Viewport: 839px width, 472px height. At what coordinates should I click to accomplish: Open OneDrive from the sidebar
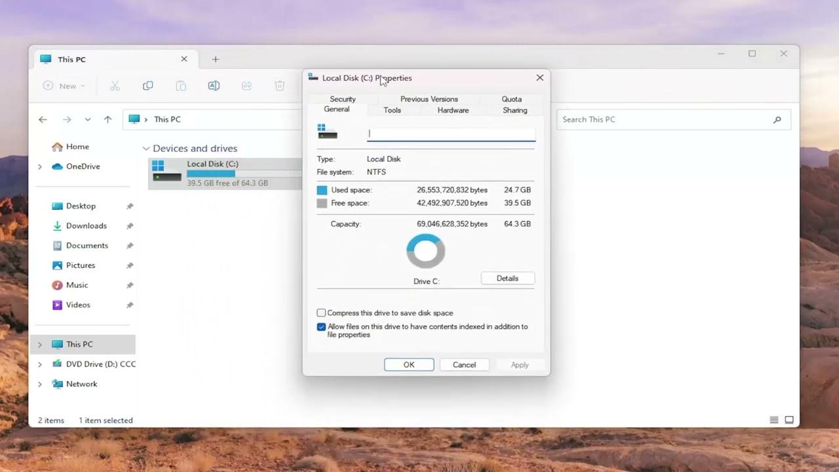click(83, 166)
